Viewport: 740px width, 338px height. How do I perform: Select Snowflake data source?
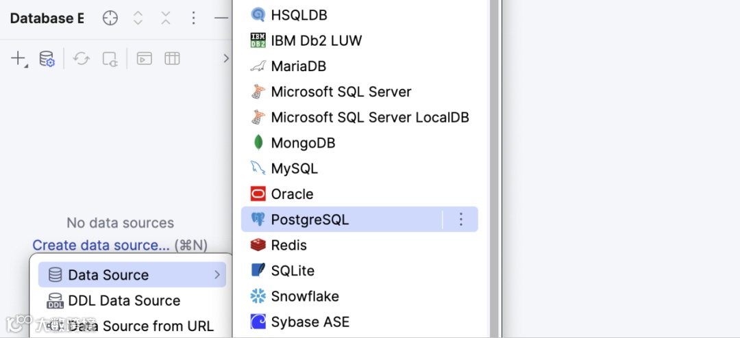coord(360,296)
